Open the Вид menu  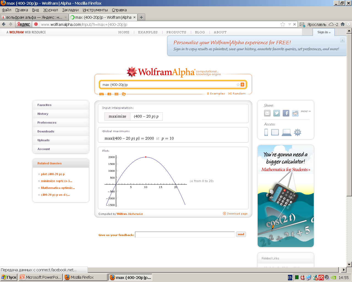[x=35, y=10]
